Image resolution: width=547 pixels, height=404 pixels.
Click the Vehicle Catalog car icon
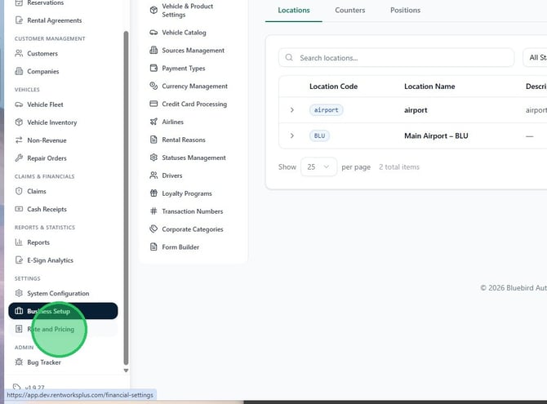153,33
